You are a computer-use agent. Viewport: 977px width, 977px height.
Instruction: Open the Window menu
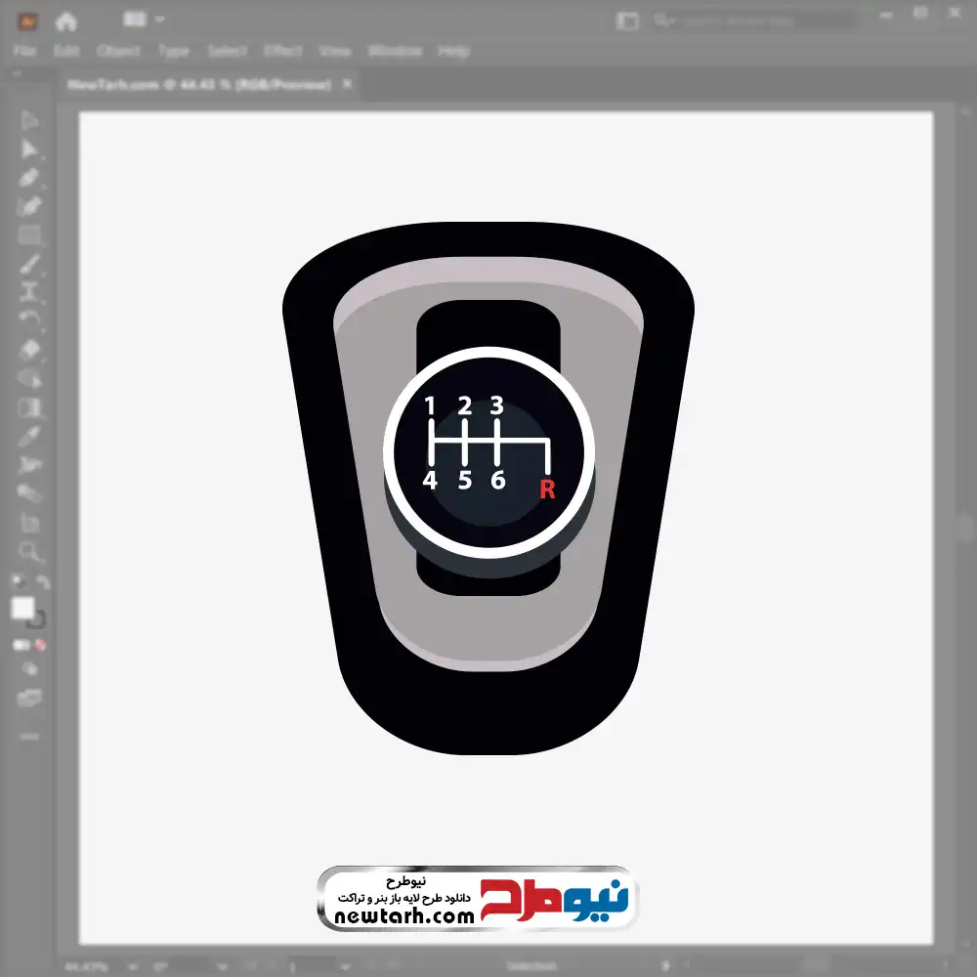[x=394, y=51]
